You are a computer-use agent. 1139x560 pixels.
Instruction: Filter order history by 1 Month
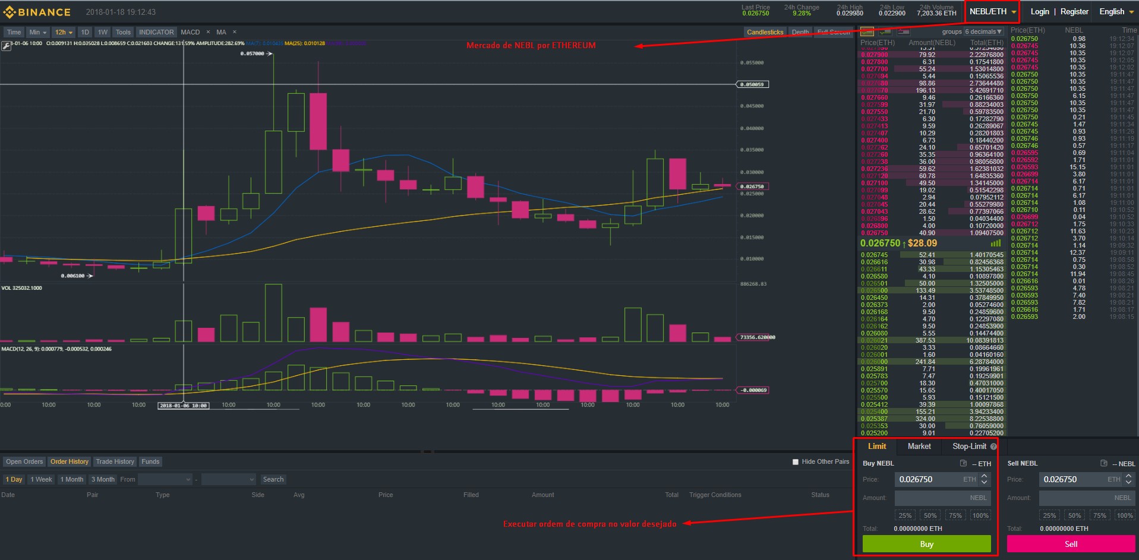tap(71, 479)
